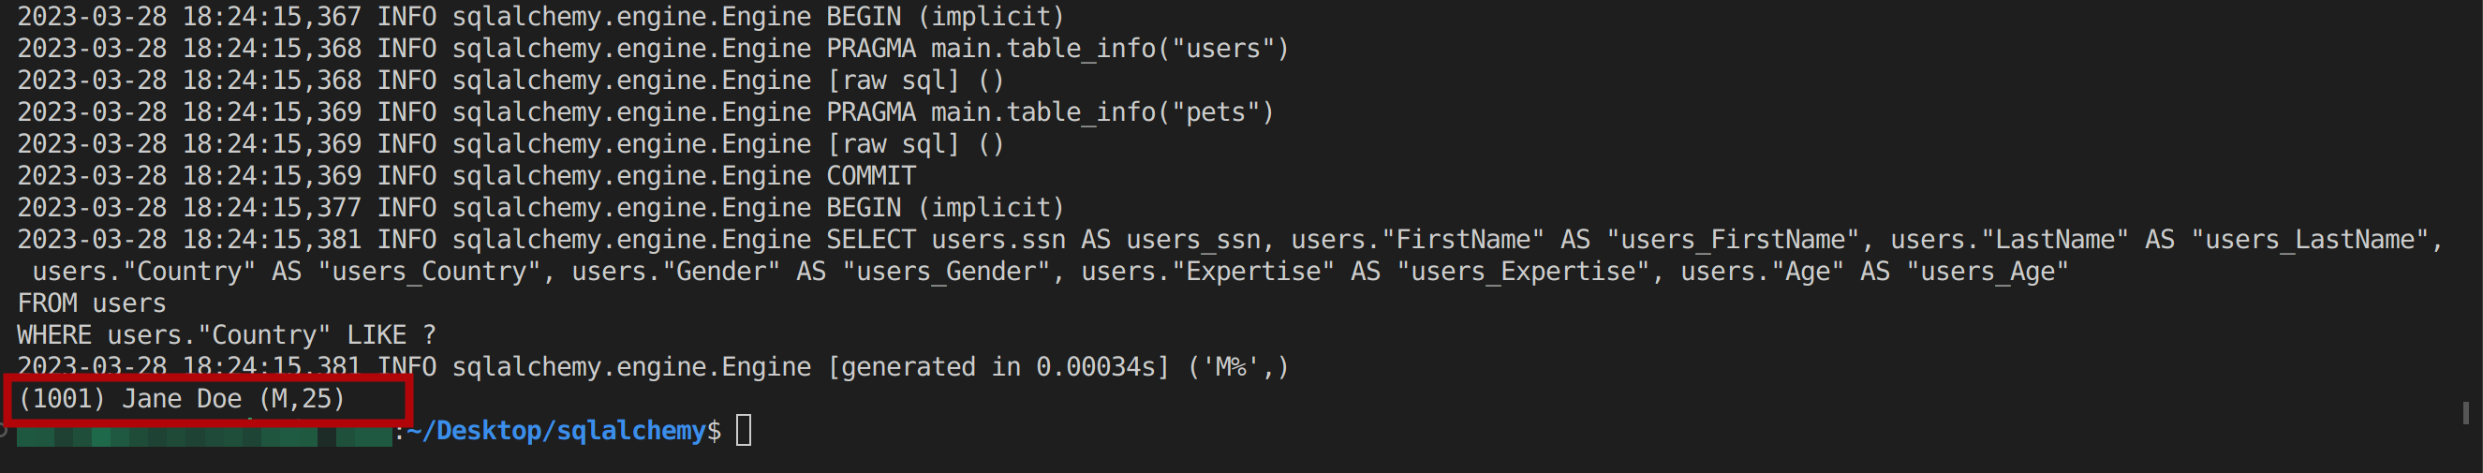Click the 18:24:15,377 timestamp
Viewport: 2483px width, 473px height.
pyautogui.click(x=272, y=207)
